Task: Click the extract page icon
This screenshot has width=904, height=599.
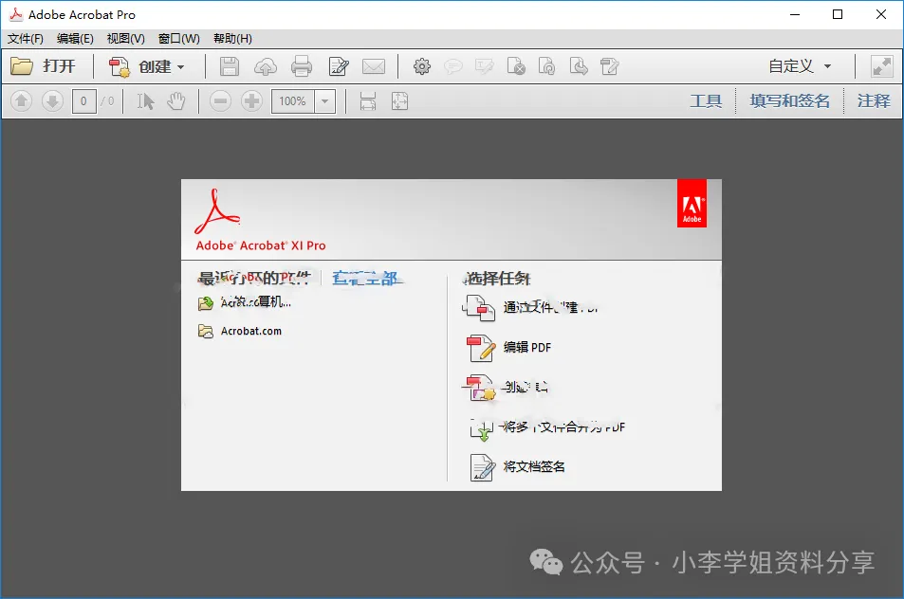Action: (579, 66)
